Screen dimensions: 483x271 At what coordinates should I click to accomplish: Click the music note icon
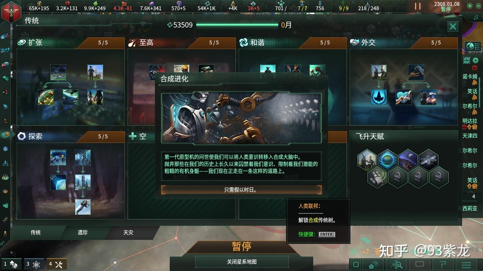tap(476, 17)
